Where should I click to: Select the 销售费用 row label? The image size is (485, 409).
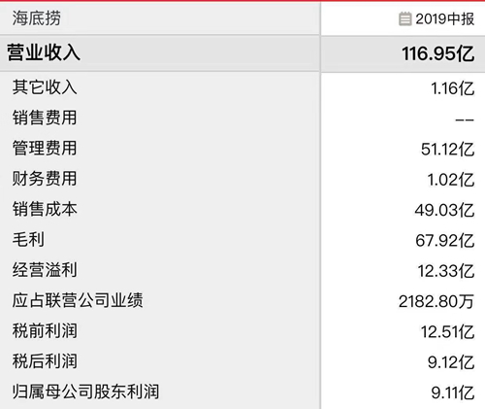pyautogui.click(x=45, y=118)
